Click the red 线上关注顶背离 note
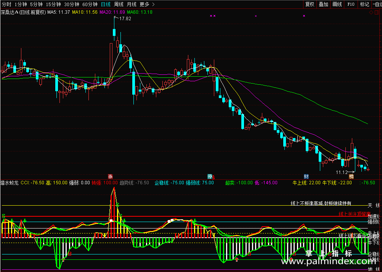 coord(355,214)
